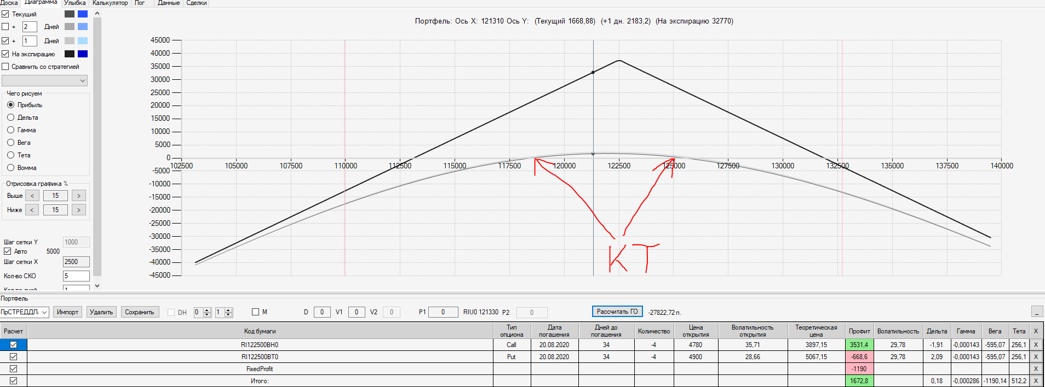The height and width of the screenshot is (387, 1045).
Task: Remove the RI122500BH0 row with X
Action: (x=1036, y=345)
